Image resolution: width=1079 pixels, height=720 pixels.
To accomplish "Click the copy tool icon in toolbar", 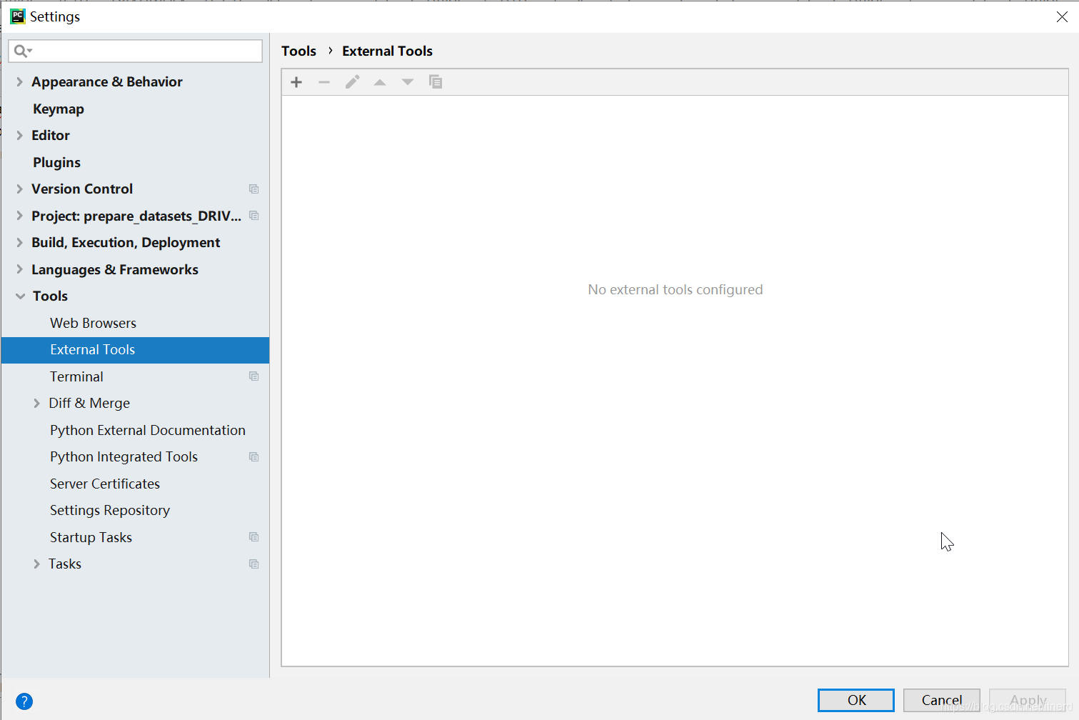I will click(x=436, y=81).
